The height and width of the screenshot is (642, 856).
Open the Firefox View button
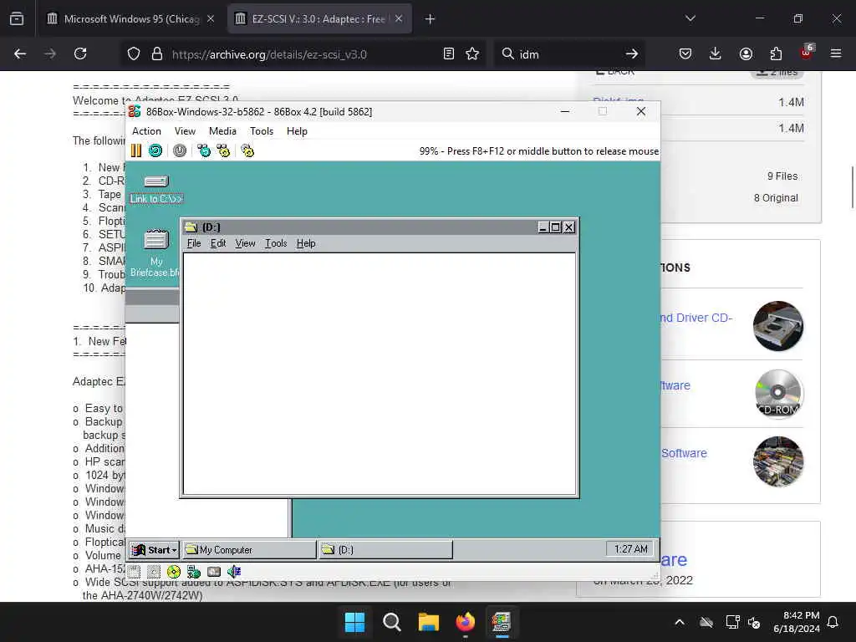(17, 19)
